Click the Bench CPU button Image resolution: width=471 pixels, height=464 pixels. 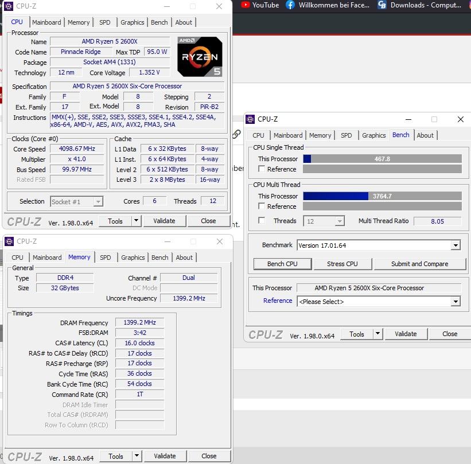282,264
